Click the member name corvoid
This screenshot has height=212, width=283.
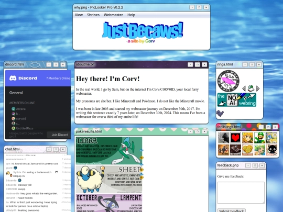point(21,119)
